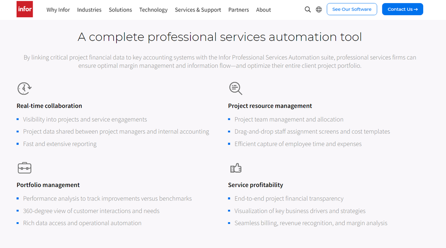Open the search icon in header
This screenshot has height=248, width=446.
307,9
